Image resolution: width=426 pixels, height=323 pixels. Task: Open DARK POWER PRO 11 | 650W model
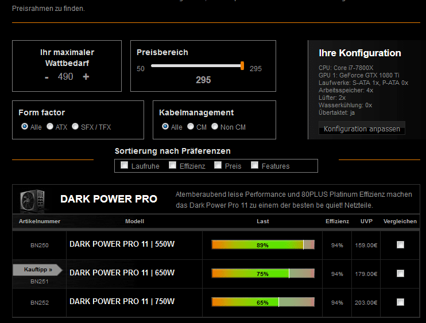point(122,273)
